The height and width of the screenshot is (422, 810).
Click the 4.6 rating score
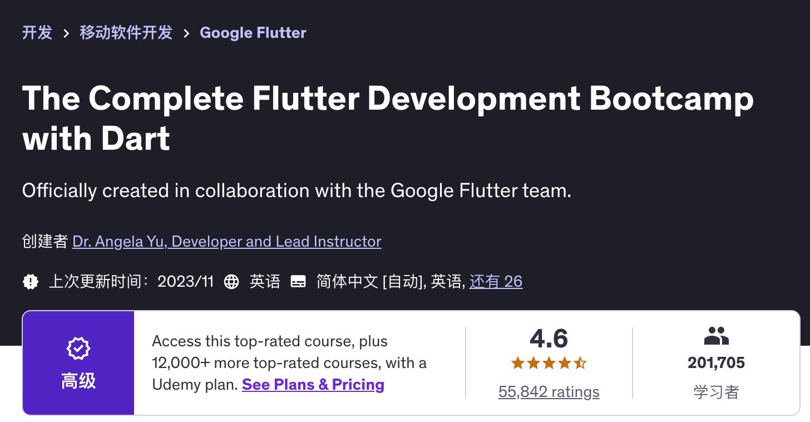(549, 338)
